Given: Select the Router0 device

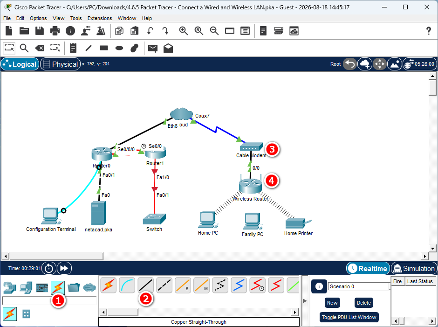Looking at the screenshot, I should pyautogui.click(x=102, y=153).
